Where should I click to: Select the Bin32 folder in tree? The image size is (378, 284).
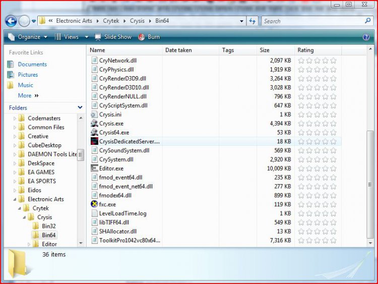click(48, 226)
